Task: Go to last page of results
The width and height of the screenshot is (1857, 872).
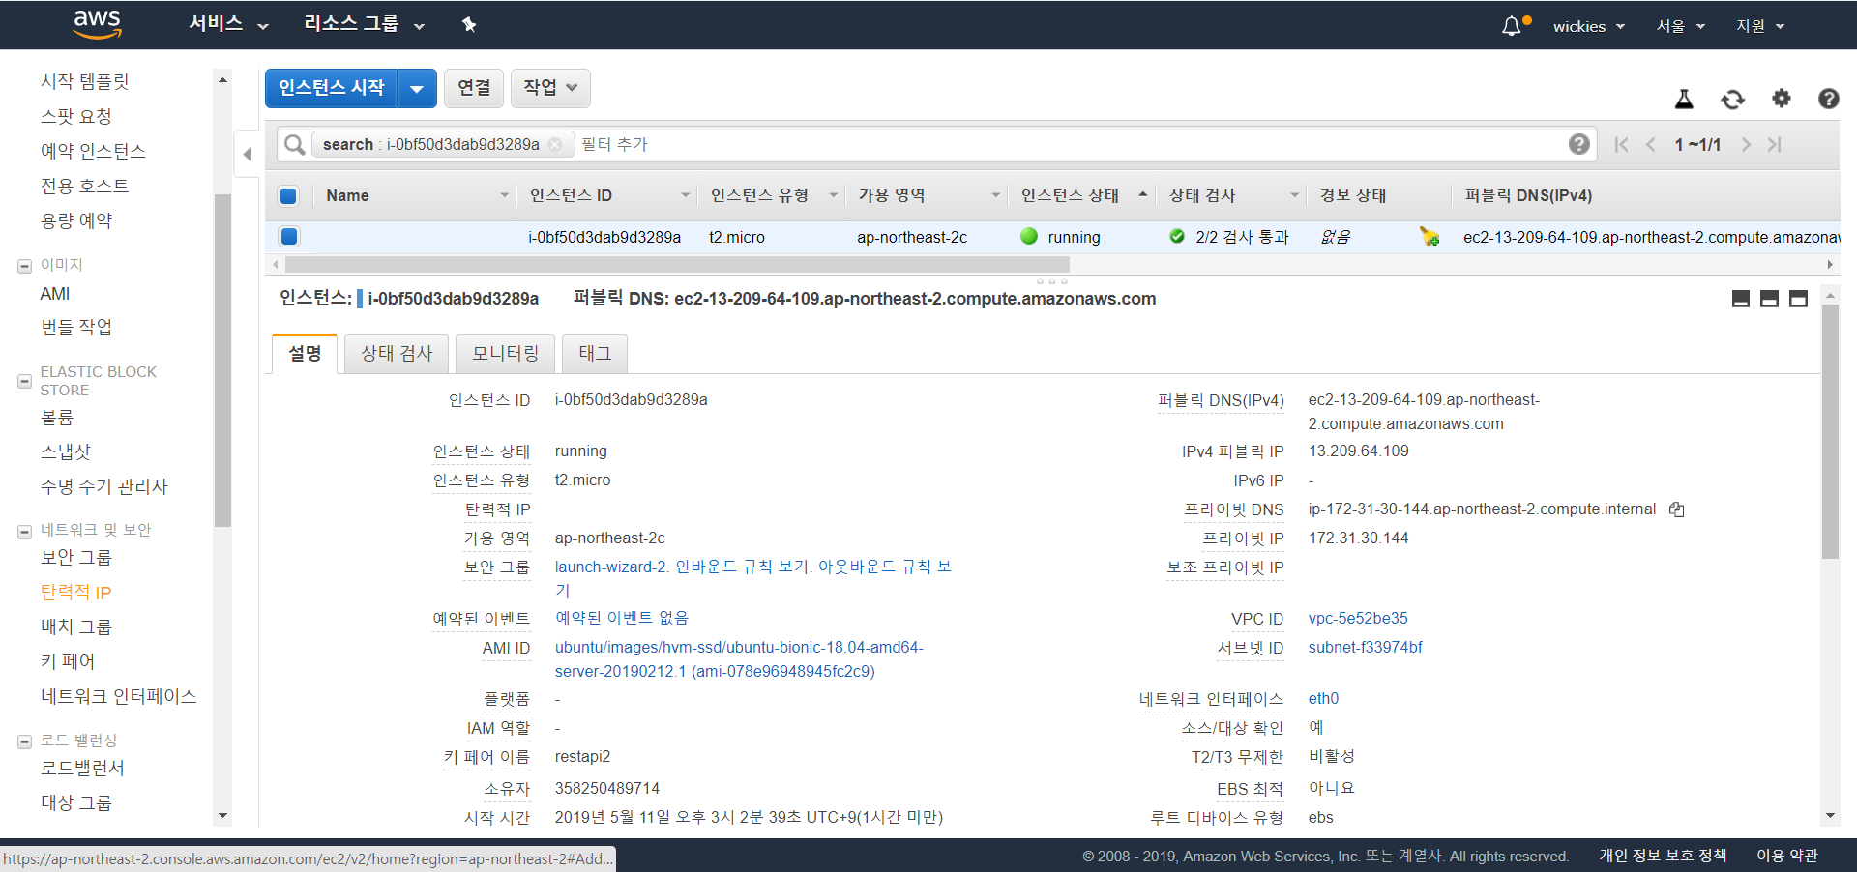Action: [1775, 144]
